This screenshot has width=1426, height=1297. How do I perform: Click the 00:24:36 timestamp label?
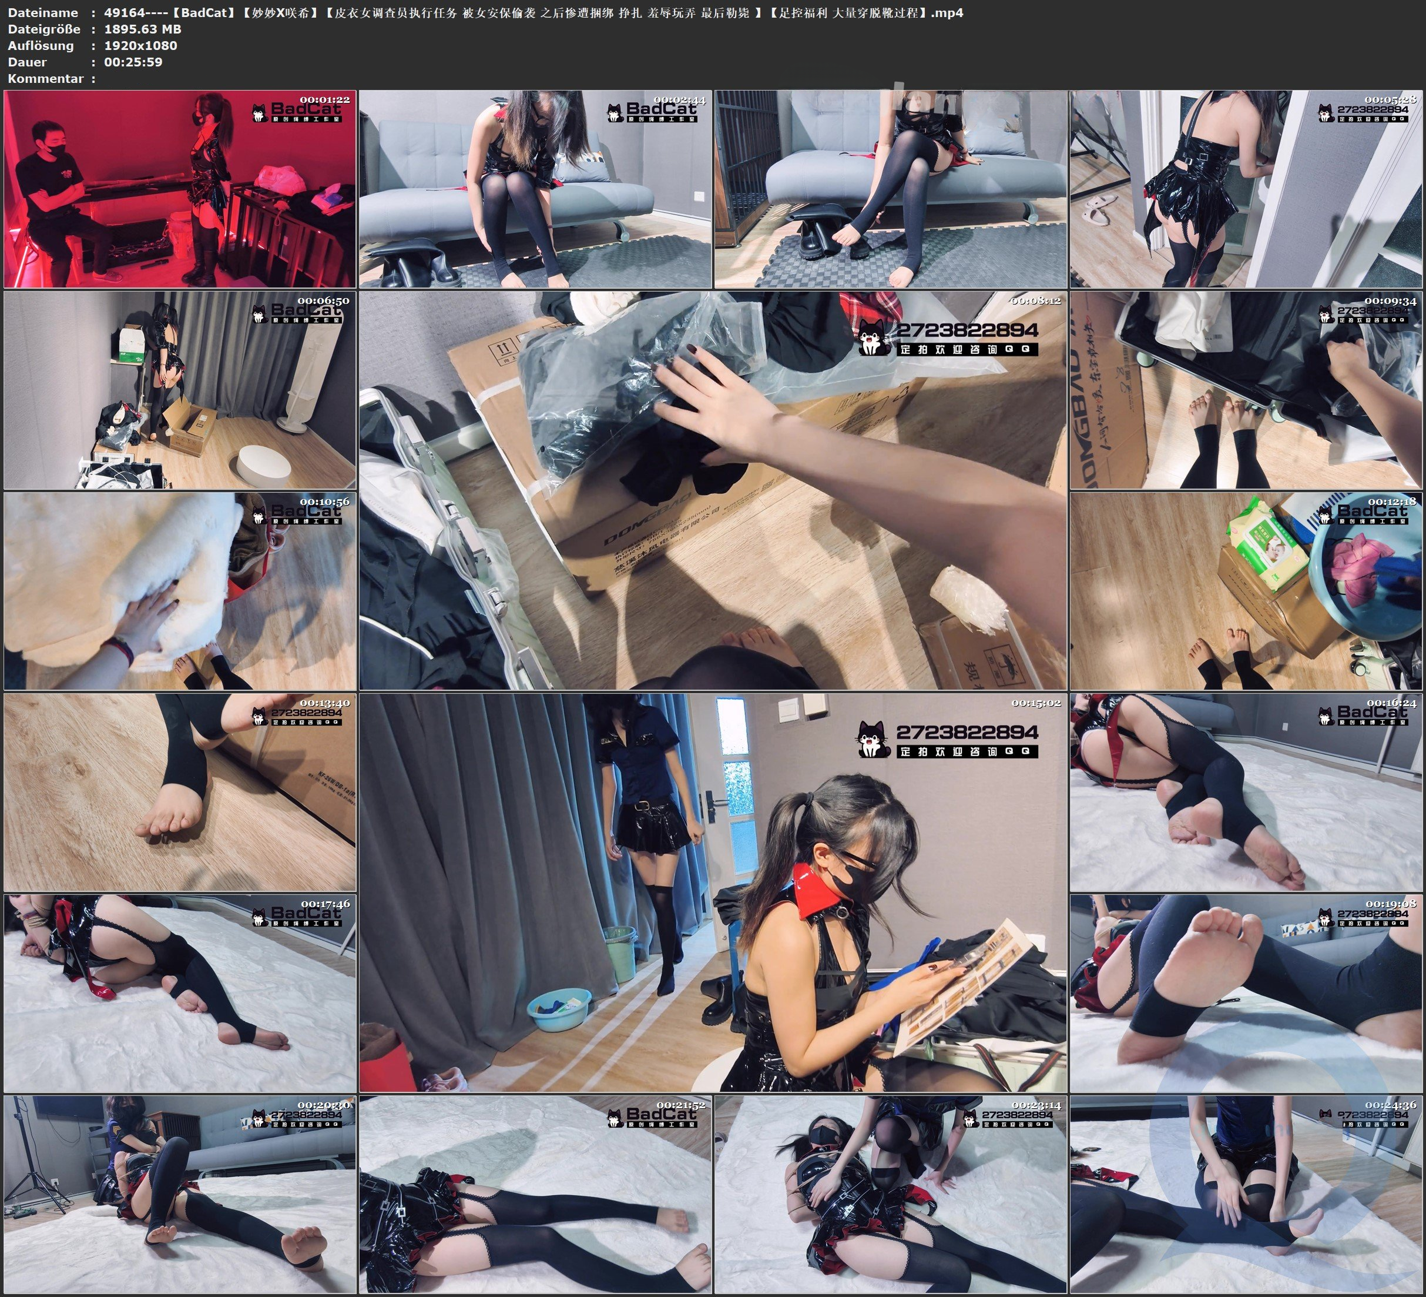coord(1391,1105)
